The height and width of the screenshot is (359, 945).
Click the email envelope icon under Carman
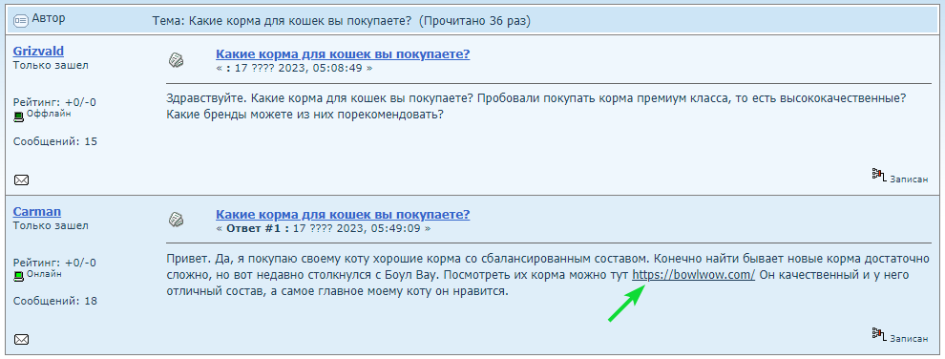click(x=21, y=340)
